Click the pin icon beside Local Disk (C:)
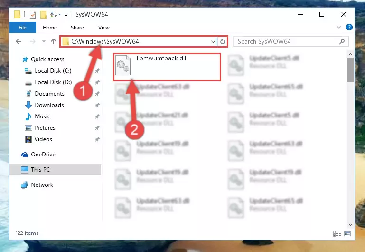Screen dimensions: 365x252 tap(97, 71)
